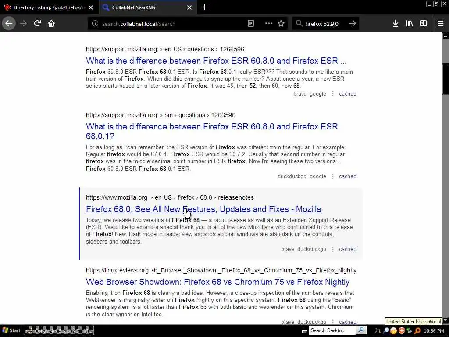449x337 pixels.
Task: Click the 10:56 PM system clock
Action: tap(434, 331)
